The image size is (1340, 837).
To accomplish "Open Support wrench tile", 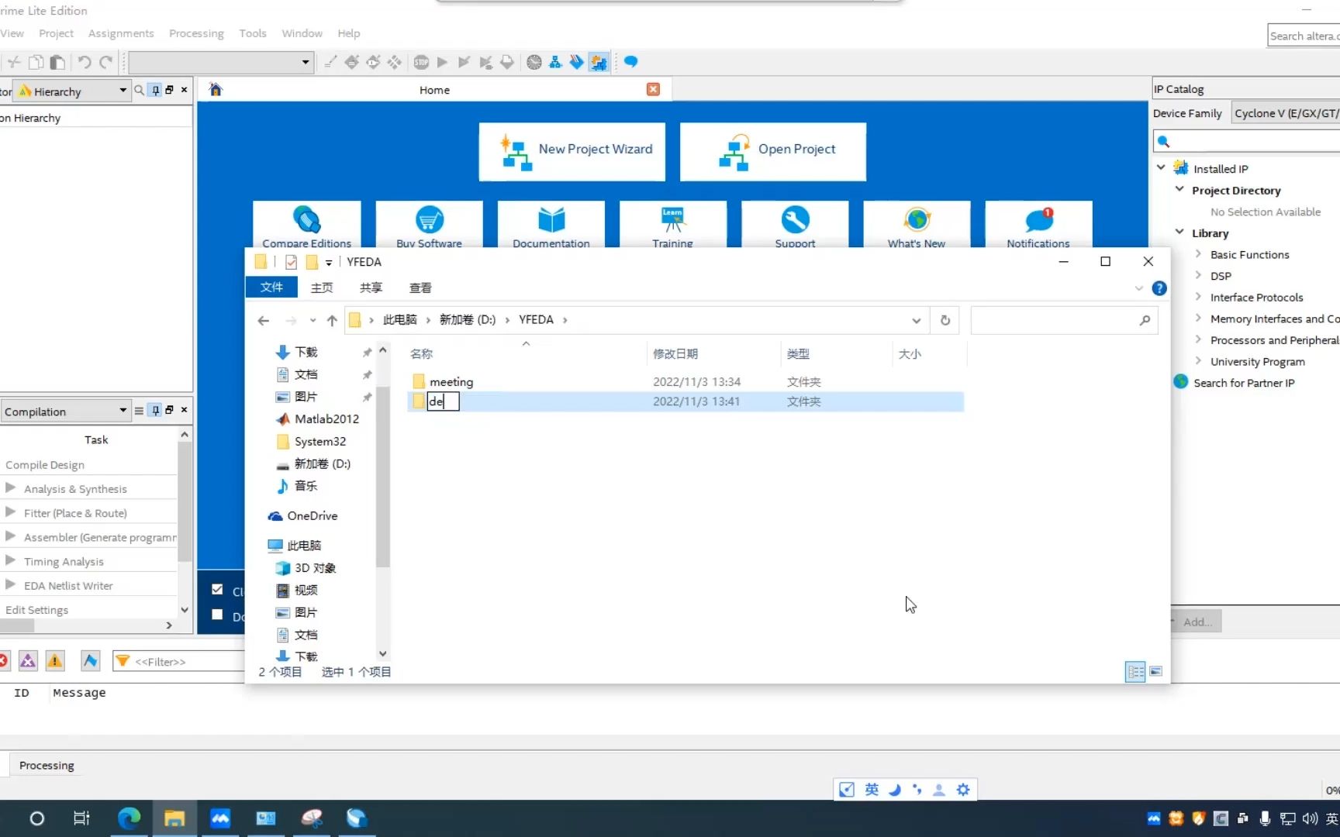I will pyautogui.click(x=795, y=225).
